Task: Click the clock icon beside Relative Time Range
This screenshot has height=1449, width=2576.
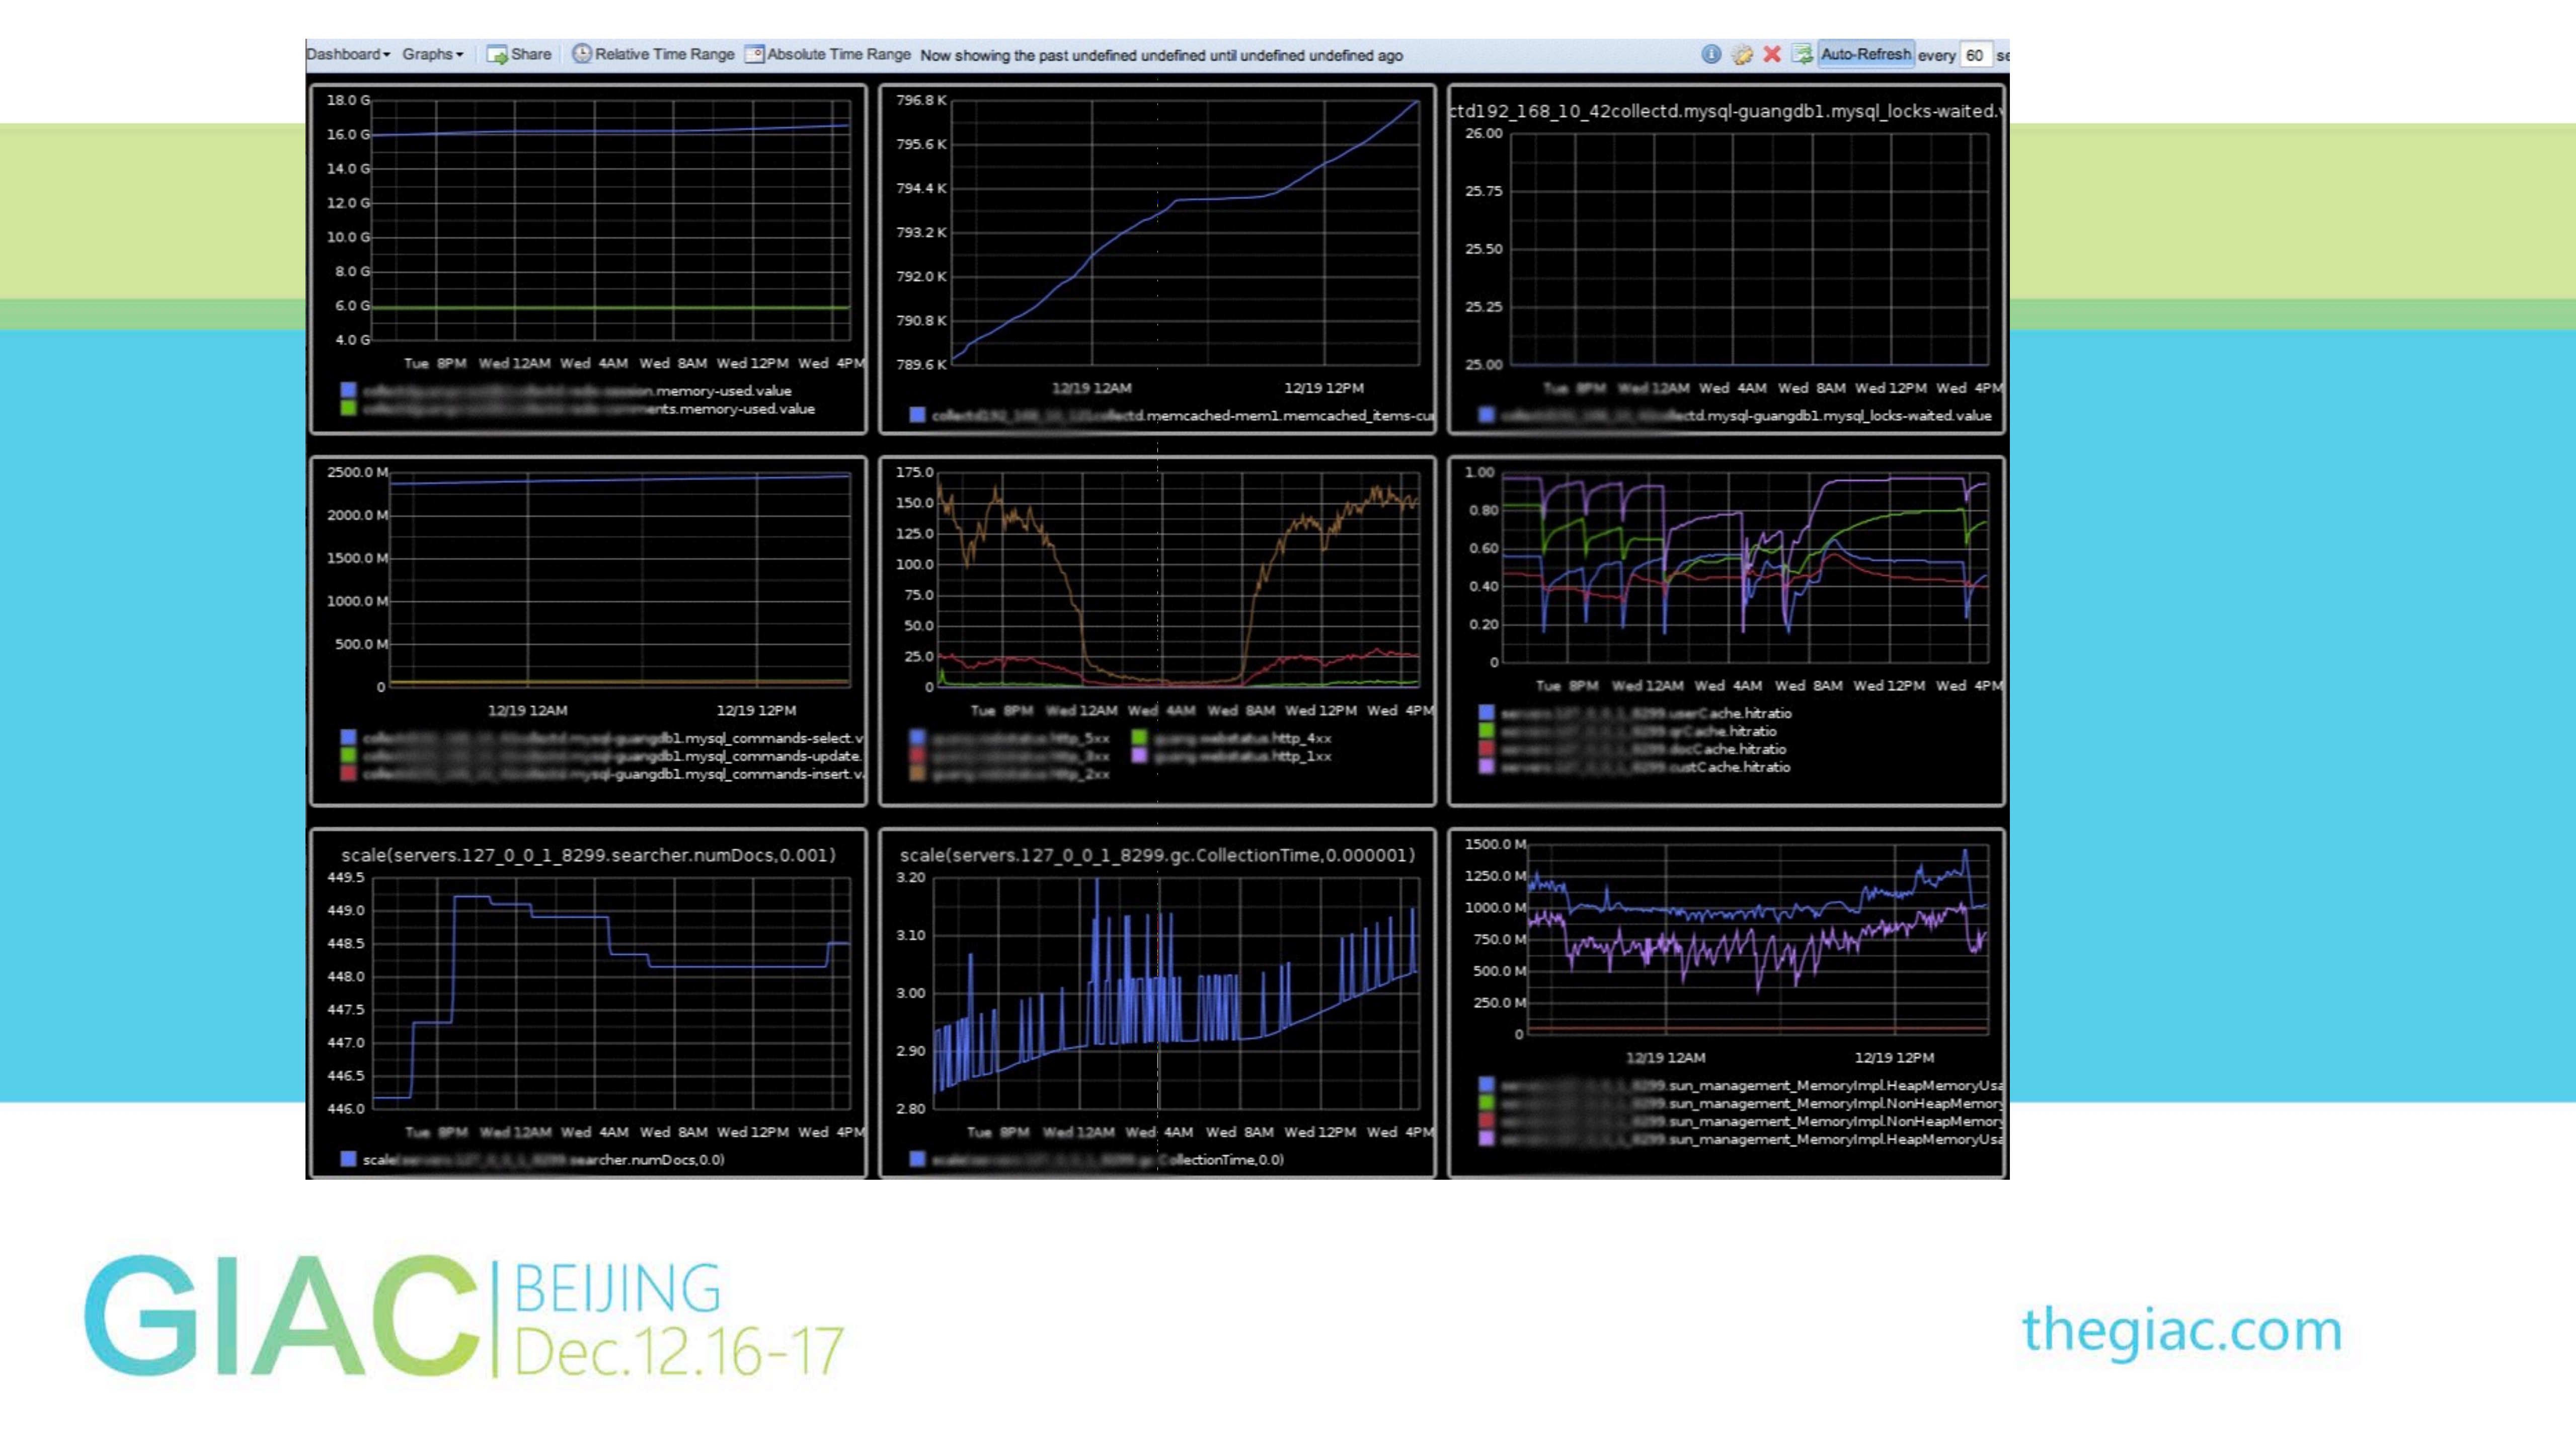Action: (x=581, y=54)
